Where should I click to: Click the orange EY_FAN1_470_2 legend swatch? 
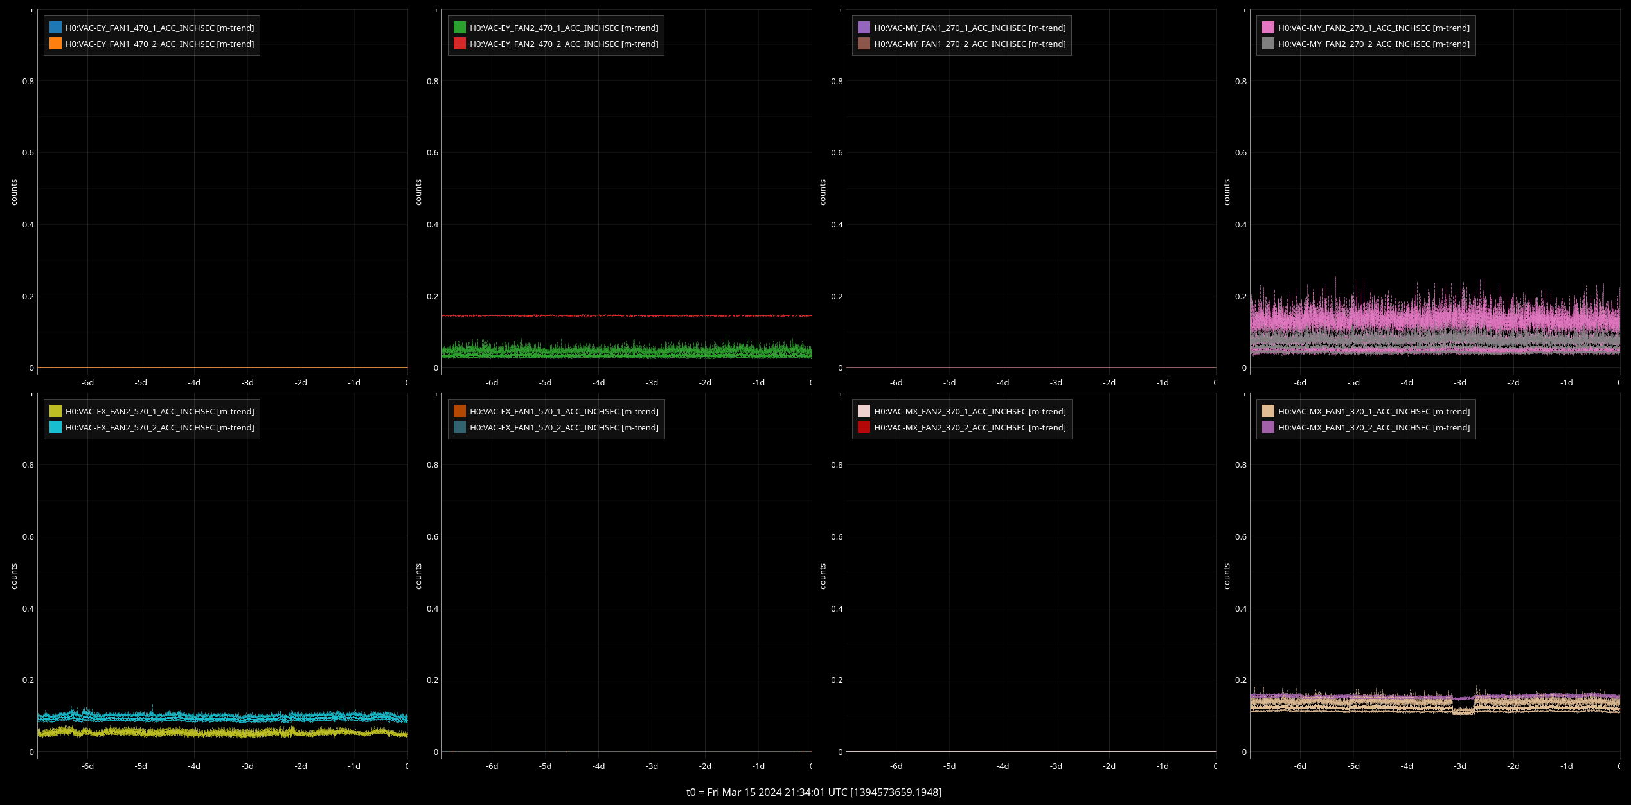tap(55, 44)
